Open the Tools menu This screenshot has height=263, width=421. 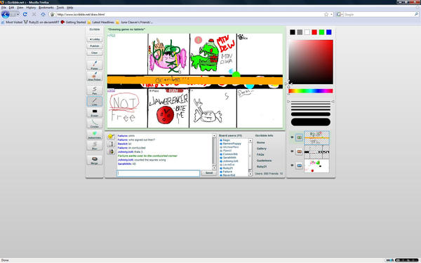60,8
